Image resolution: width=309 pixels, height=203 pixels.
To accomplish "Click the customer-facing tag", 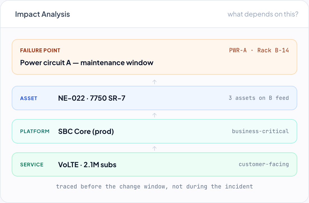I will pyautogui.click(x=264, y=164).
